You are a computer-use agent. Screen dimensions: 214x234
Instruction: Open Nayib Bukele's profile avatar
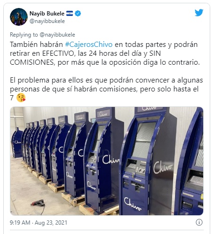coord(19,17)
